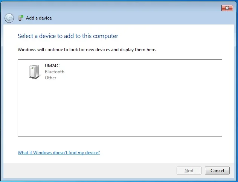Click the 'Select a device to add' heading
Image resolution: width=238 pixels, height=182 pixels.
point(68,36)
